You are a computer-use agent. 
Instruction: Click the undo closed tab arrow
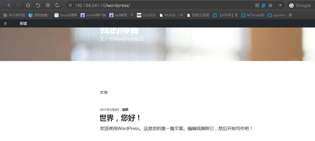(38, 5)
